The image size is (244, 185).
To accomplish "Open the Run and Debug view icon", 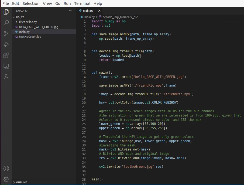I will click(6, 44).
